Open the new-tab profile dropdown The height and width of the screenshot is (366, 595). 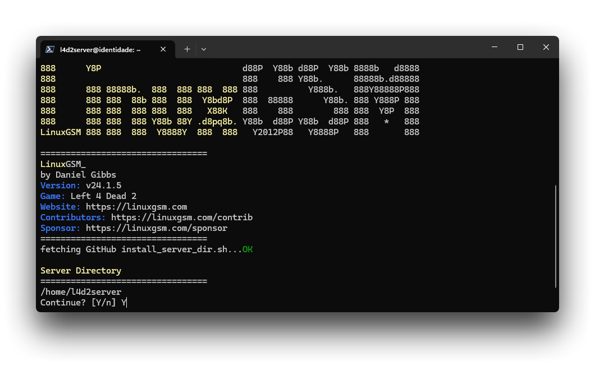pos(204,49)
